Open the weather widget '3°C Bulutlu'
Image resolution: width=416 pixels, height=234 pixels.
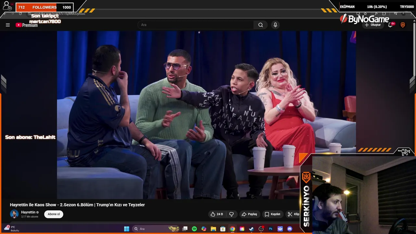pos(12,228)
